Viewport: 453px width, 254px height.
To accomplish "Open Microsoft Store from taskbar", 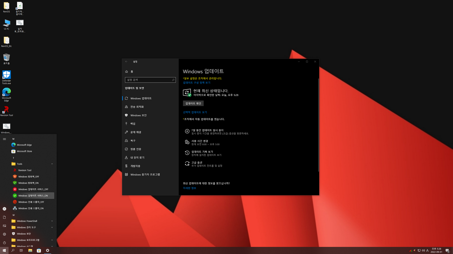I will coord(39,250).
